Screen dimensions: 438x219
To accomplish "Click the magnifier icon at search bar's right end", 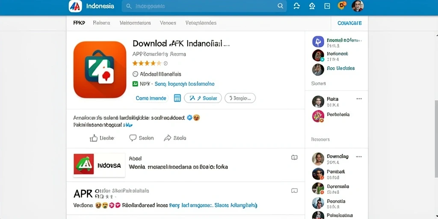I will (280, 6).
